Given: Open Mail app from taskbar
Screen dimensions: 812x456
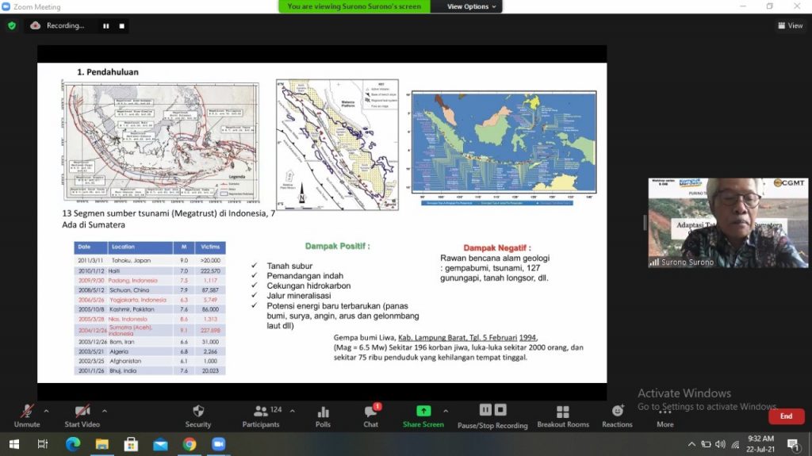Looking at the screenshot, I should tap(160, 444).
